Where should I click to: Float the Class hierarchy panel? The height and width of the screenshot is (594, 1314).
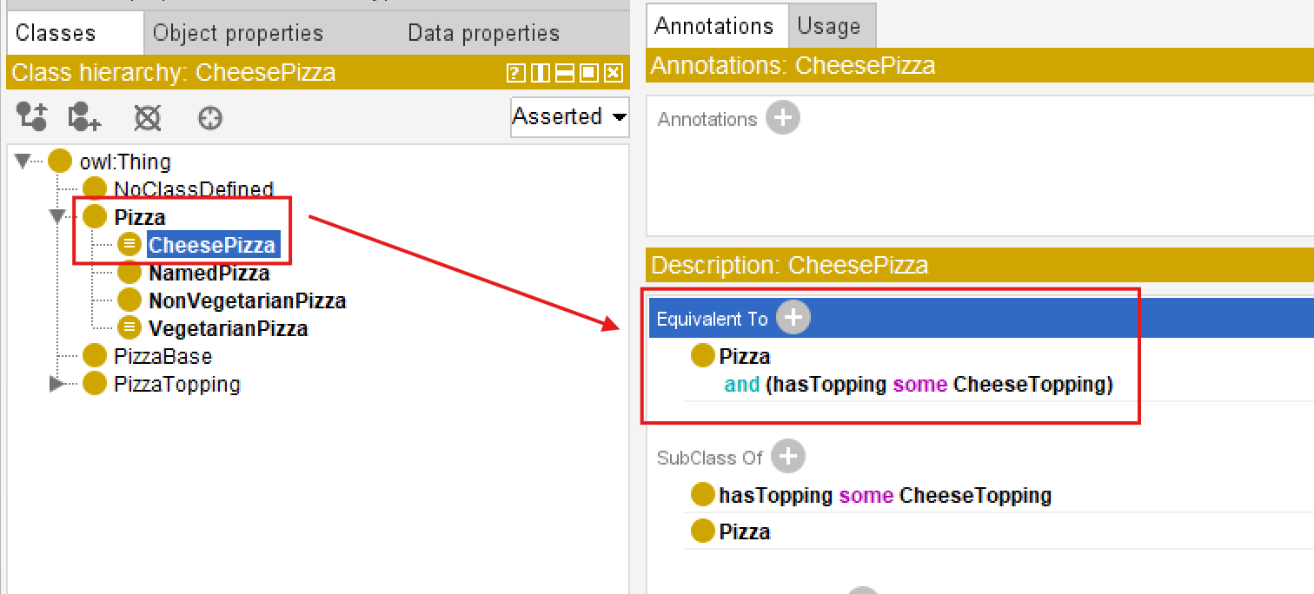click(x=588, y=73)
